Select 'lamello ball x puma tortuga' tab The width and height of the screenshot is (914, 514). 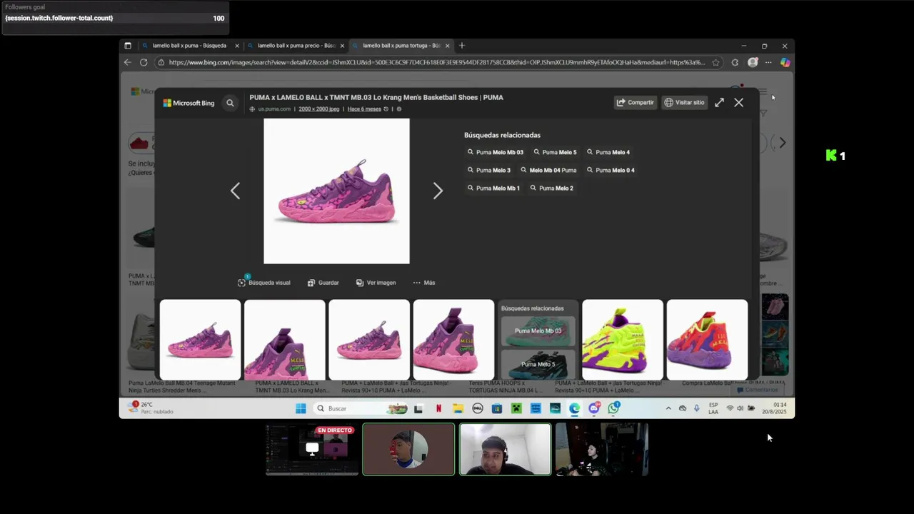(401, 46)
